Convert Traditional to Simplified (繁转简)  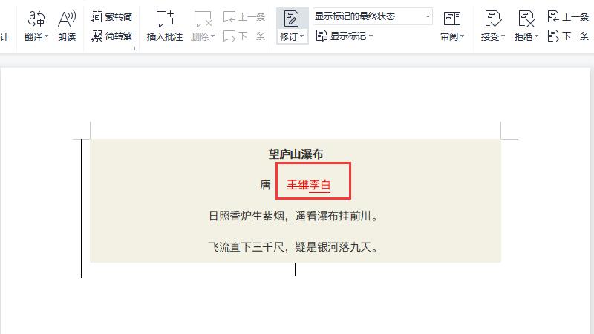click(x=111, y=16)
